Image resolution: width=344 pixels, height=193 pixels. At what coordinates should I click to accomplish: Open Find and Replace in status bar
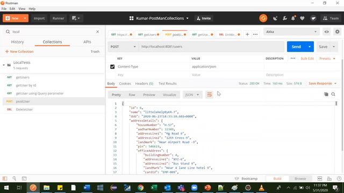[x=15, y=179]
